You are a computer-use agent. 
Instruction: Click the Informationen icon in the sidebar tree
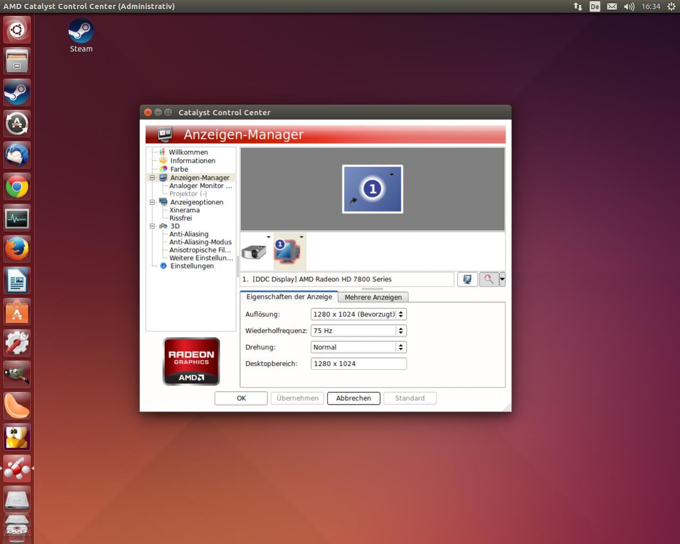[x=163, y=161]
